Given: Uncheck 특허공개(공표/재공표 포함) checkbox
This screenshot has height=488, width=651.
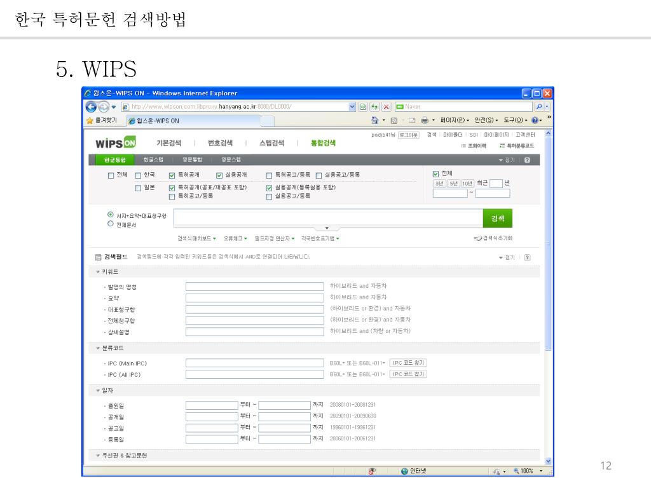Looking at the screenshot, I should click(x=172, y=188).
